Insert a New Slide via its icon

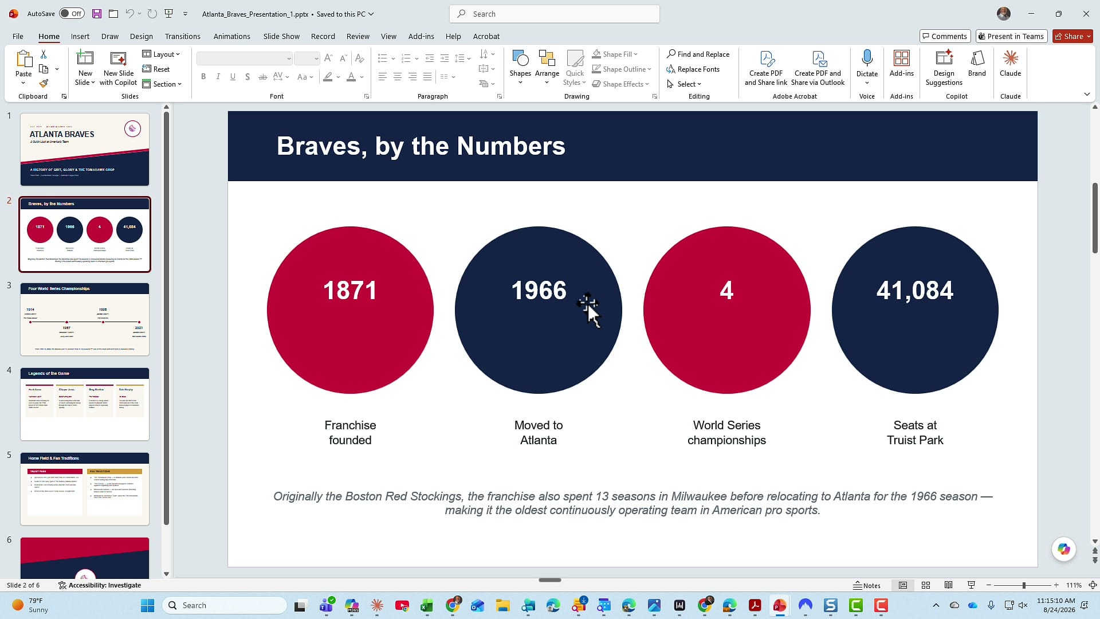(85, 58)
